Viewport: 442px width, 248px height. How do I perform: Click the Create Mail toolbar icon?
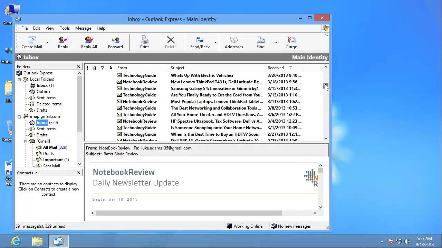[x=32, y=43]
